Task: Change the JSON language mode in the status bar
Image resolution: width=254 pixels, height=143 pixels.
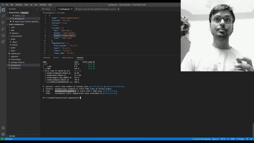Action: (233, 139)
